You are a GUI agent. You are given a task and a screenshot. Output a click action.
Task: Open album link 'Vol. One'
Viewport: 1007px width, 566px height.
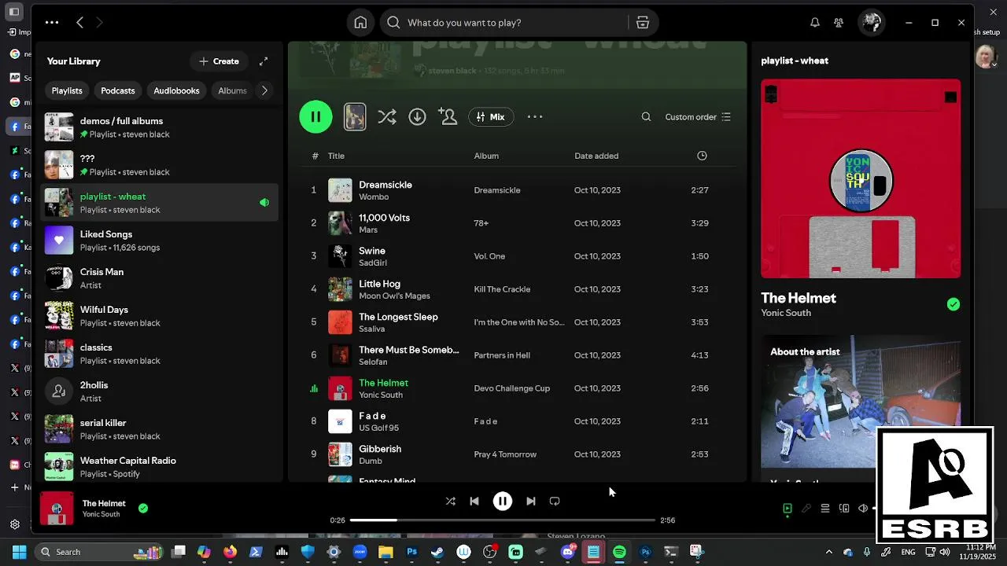coord(489,256)
